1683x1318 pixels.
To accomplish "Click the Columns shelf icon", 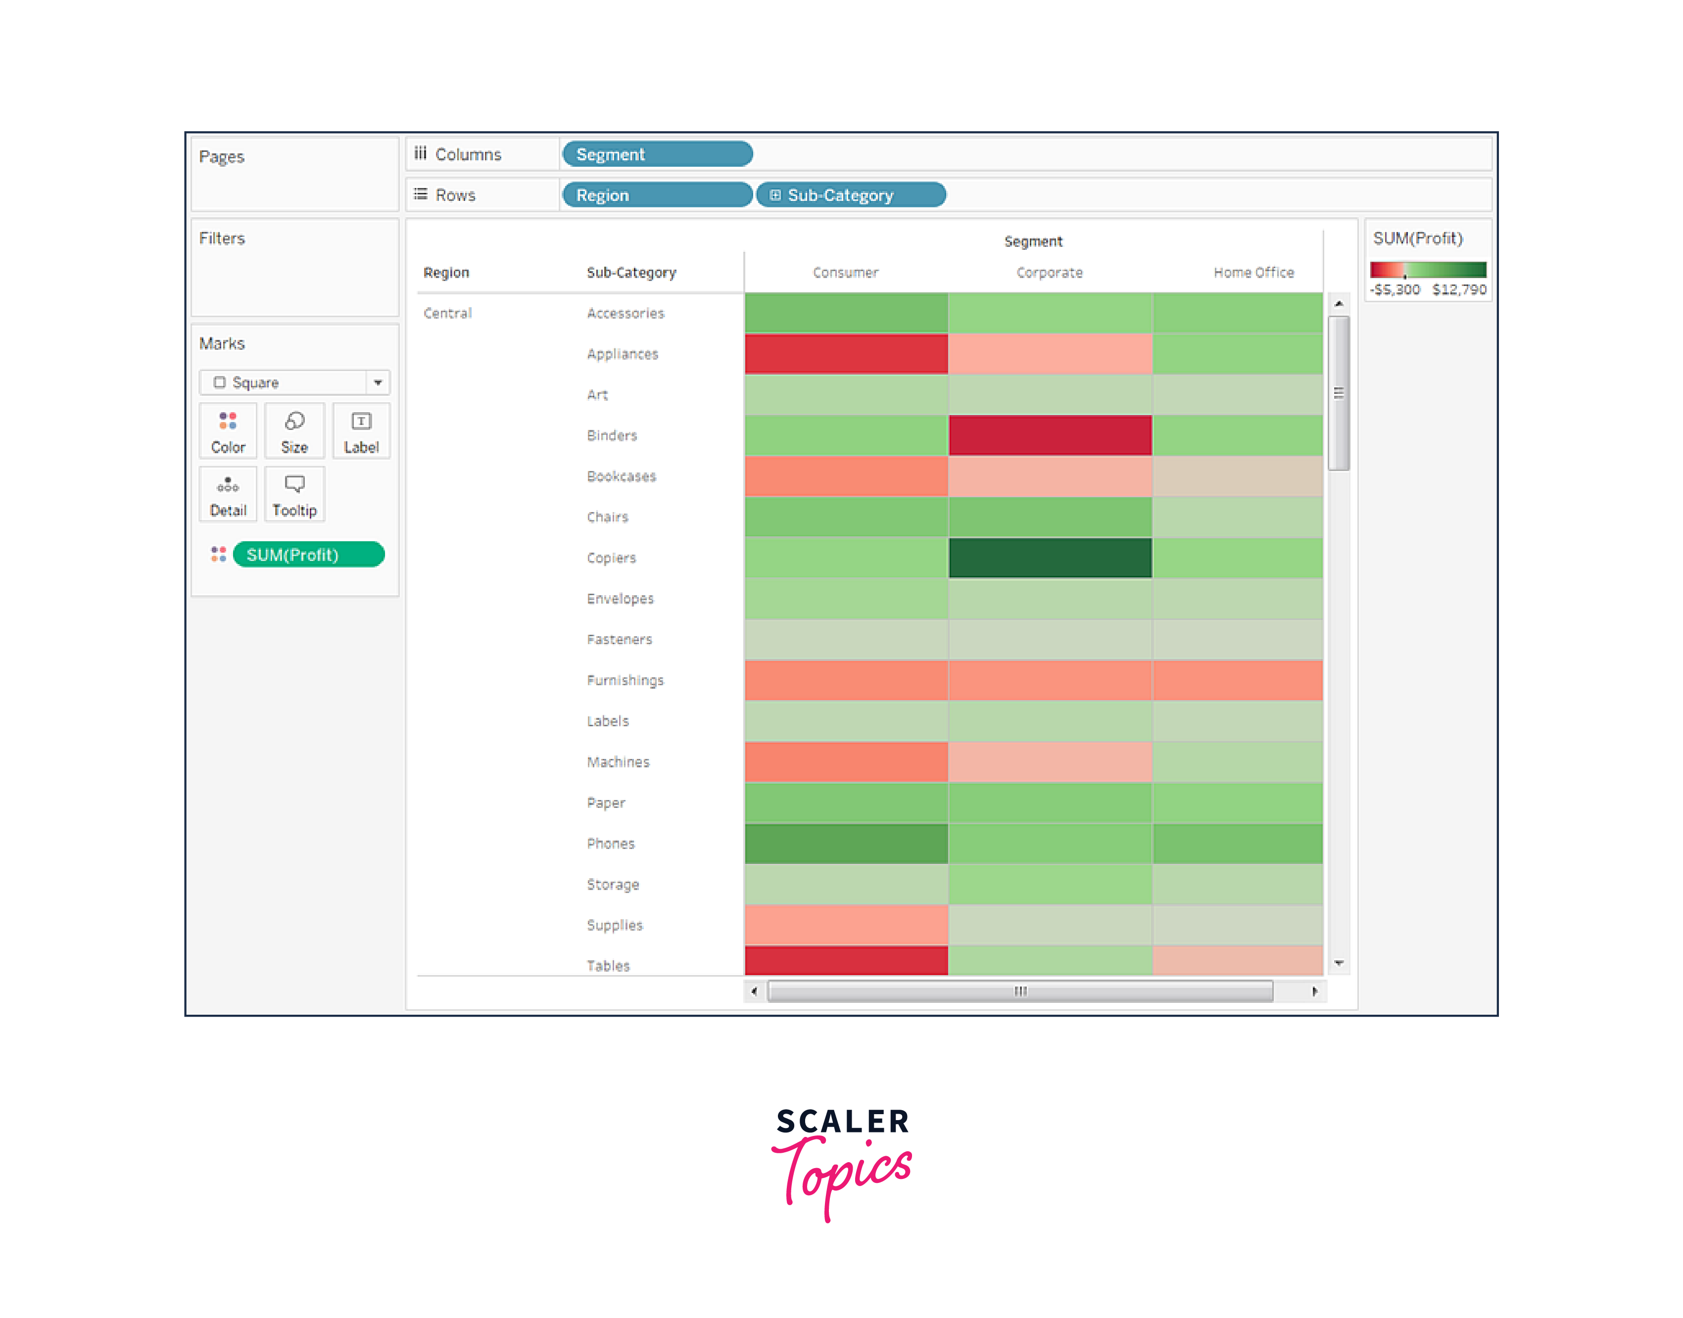I will (421, 153).
